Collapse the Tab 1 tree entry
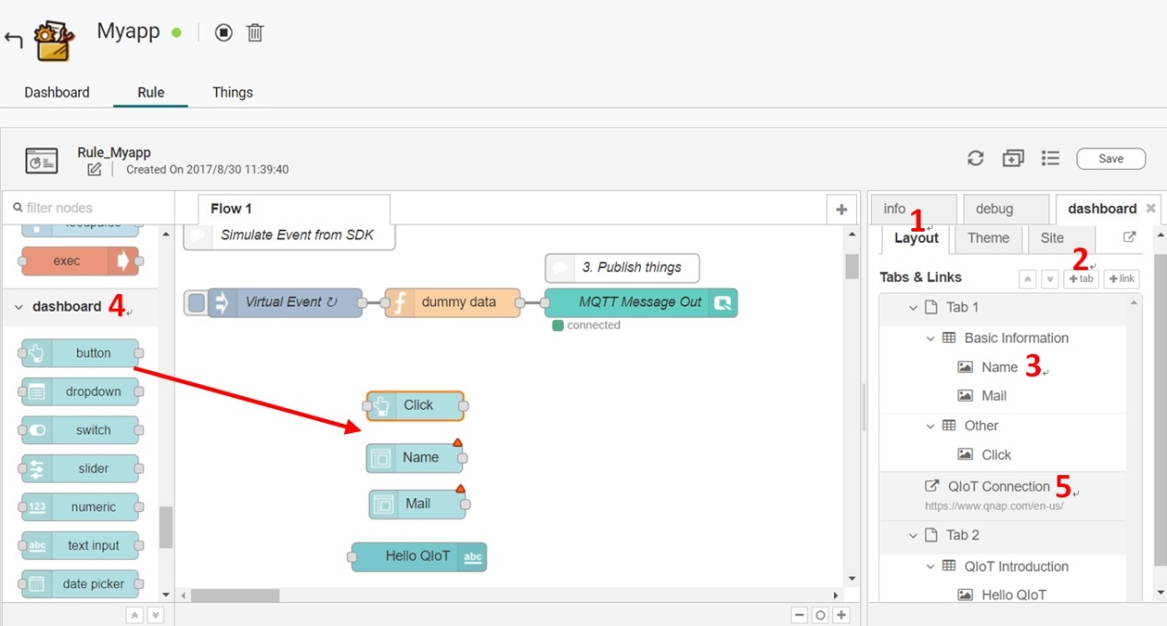The height and width of the screenshot is (626, 1167). pos(913,308)
